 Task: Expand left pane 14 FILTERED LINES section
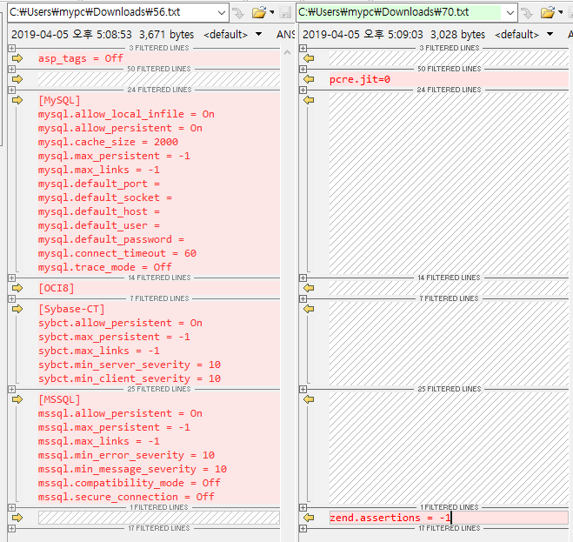(11, 278)
